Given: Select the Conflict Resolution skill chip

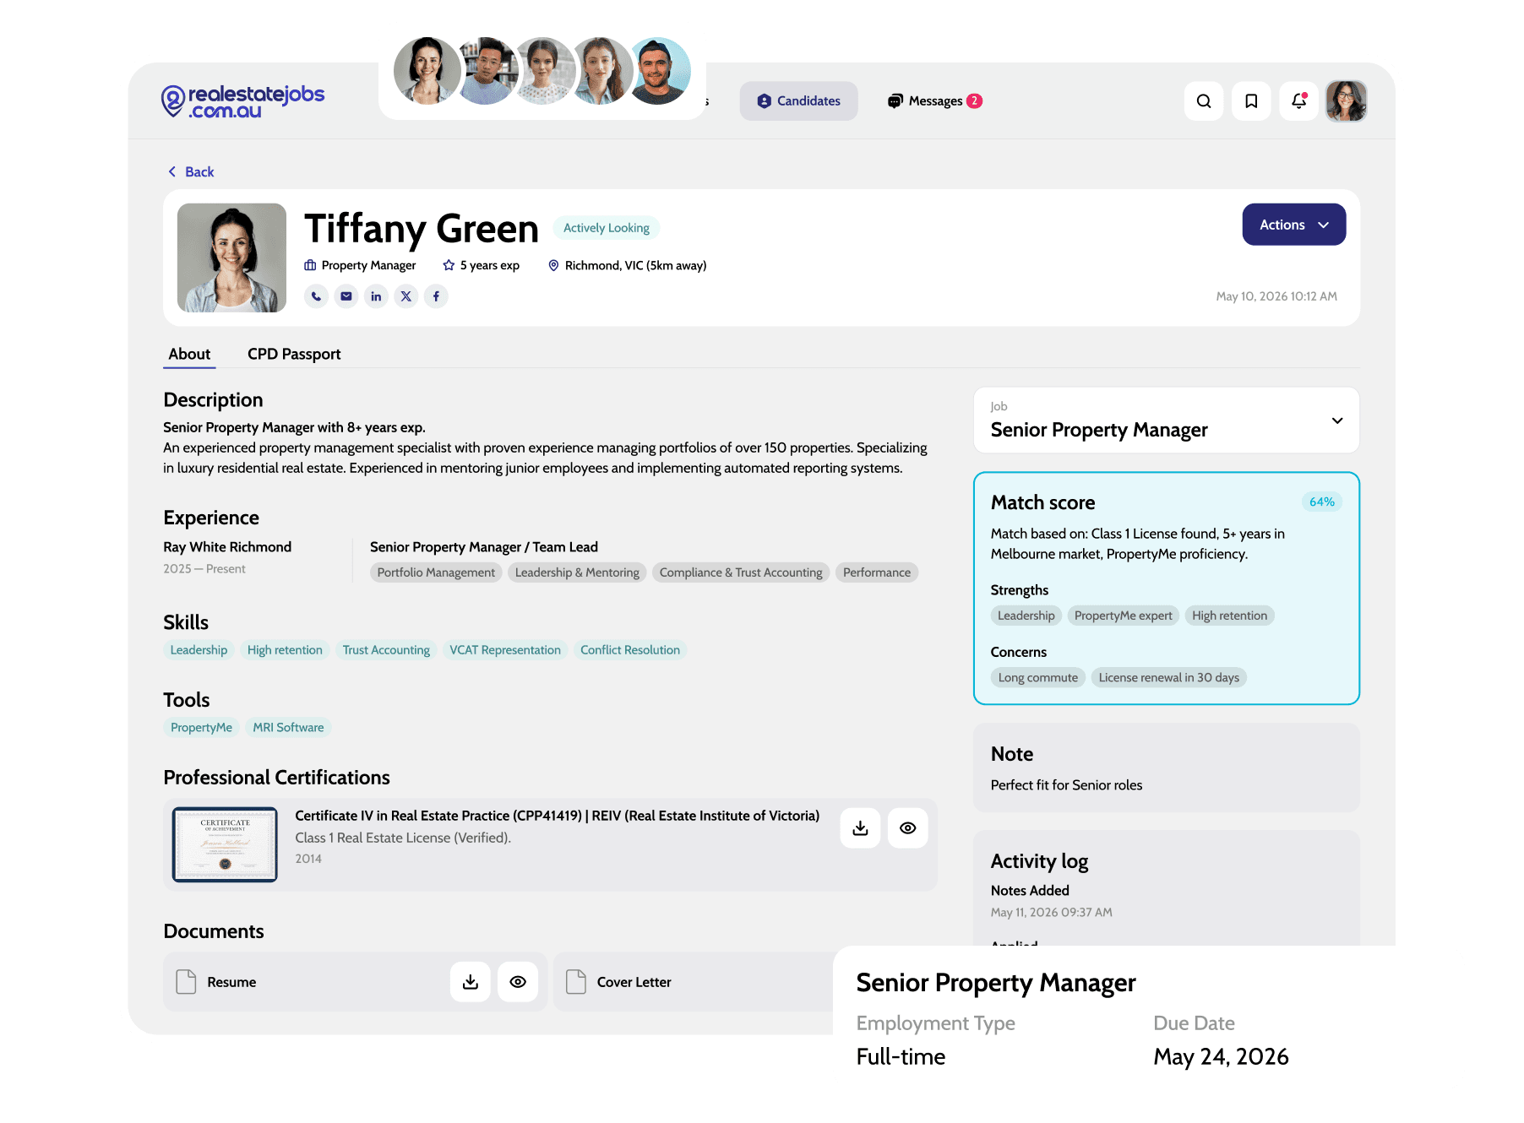Looking at the screenshot, I should point(630,650).
